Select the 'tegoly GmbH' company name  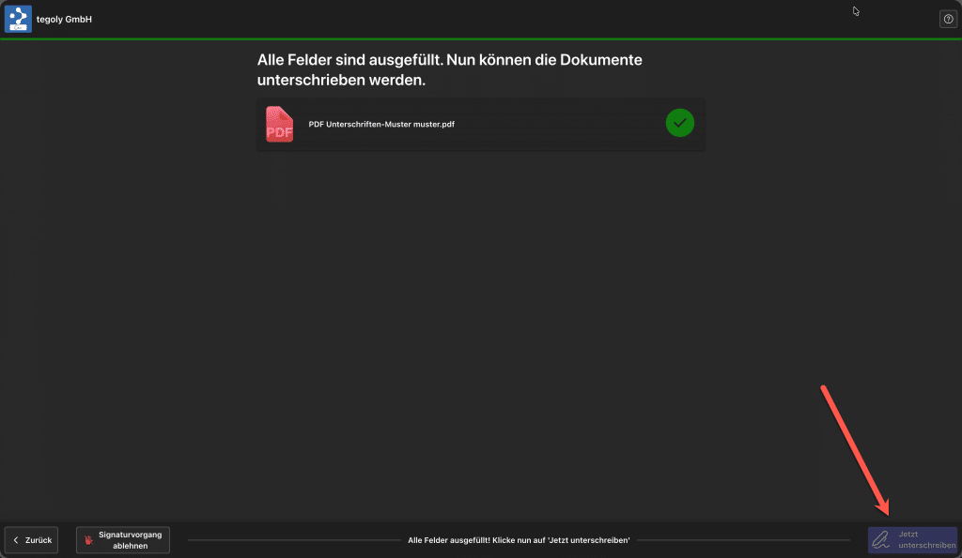click(x=64, y=19)
